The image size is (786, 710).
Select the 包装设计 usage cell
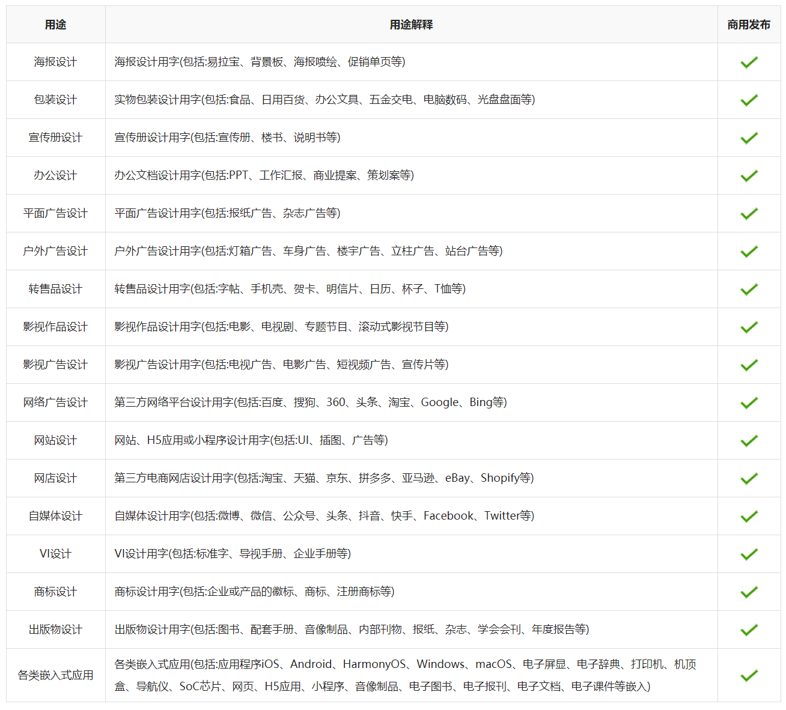(x=56, y=100)
